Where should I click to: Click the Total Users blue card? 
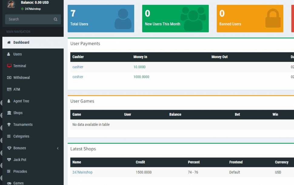pyautogui.click(x=101, y=18)
